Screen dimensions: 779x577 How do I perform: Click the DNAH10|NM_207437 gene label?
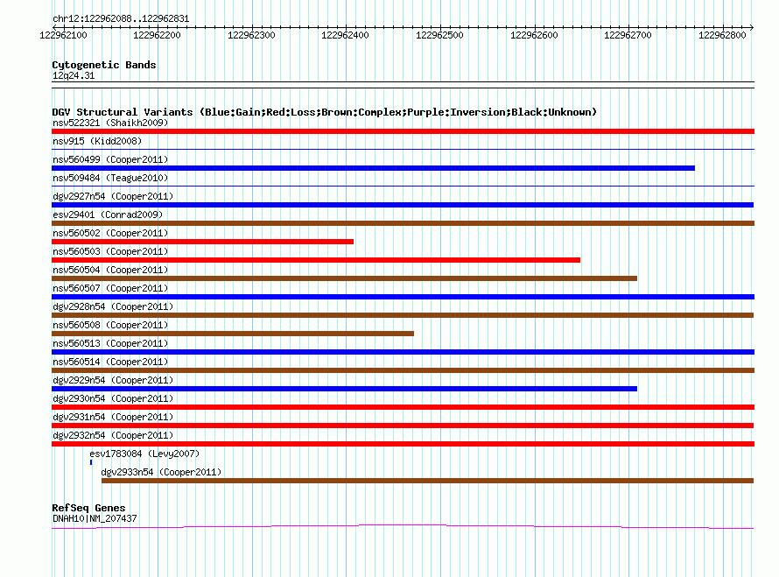95,518
